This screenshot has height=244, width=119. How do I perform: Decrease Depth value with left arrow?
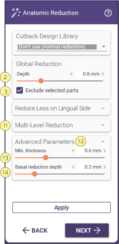click(72, 74)
